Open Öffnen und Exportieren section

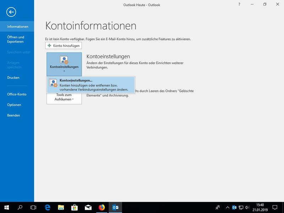click(x=17, y=39)
